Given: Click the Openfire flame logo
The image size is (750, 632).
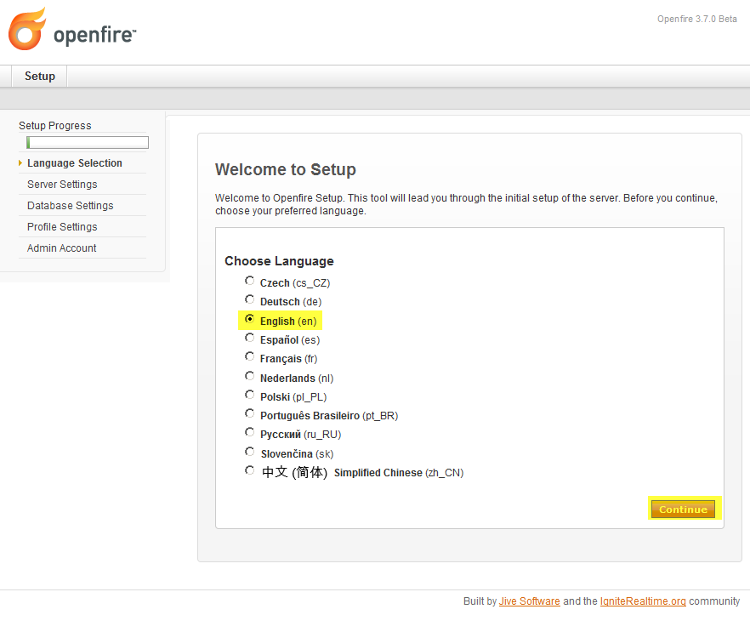Looking at the screenshot, I should pyautogui.click(x=27, y=29).
